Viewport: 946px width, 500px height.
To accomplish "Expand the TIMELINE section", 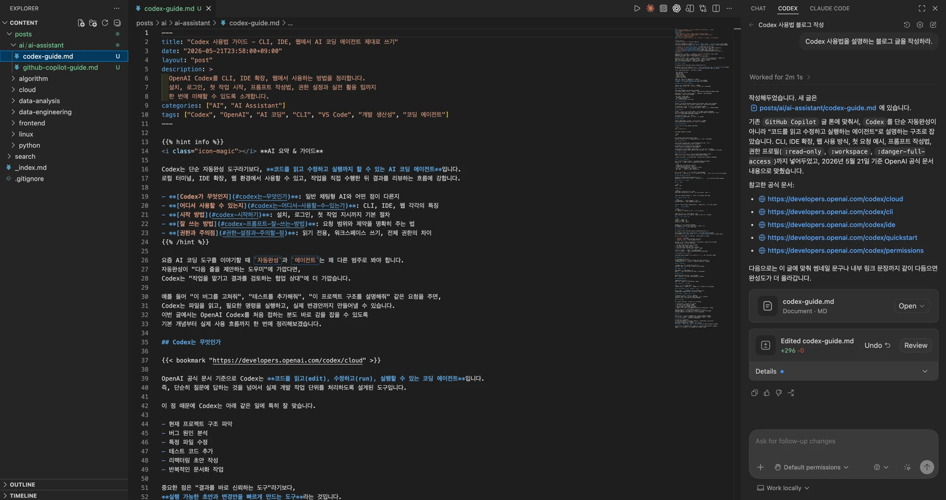I will click(64, 496).
